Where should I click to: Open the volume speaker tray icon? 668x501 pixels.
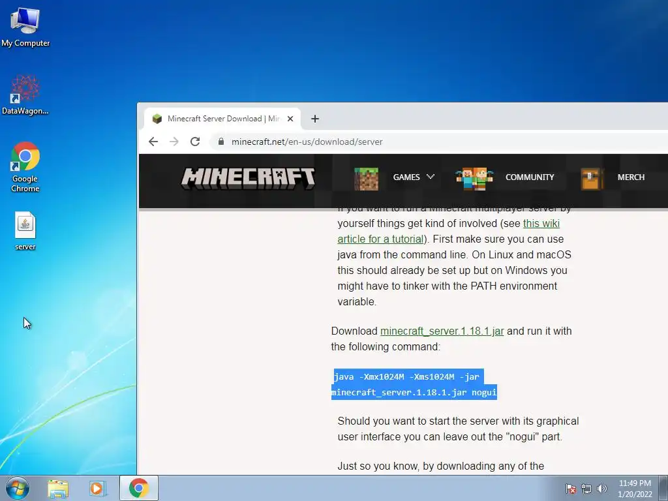pyautogui.click(x=601, y=489)
